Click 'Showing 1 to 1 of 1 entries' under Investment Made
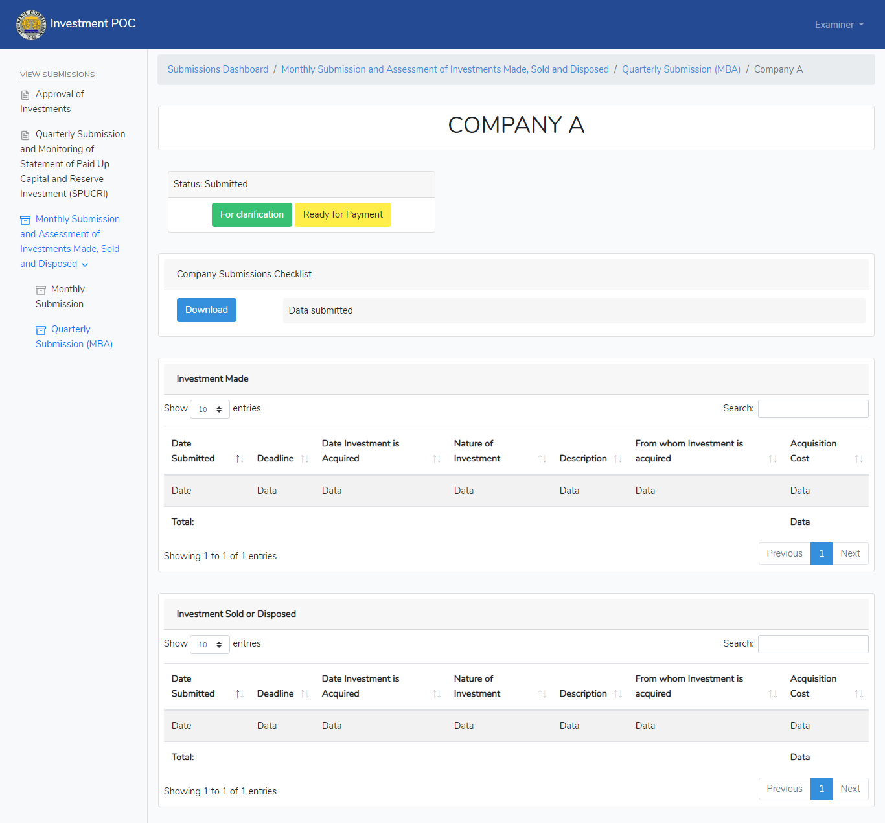 coord(220,556)
